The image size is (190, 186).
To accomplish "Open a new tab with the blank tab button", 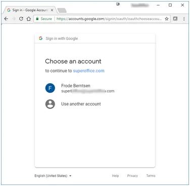I will pos(62,11).
